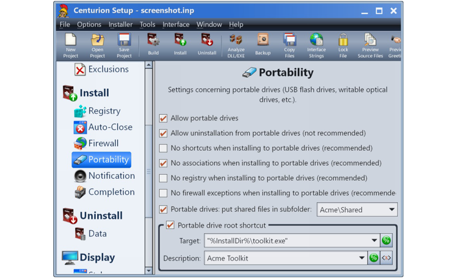Image resolution: width=467 pixels, height=280 pixels.
Task: Uncheck Allow portable drives checkbox
Action: (x=163, y=119)
